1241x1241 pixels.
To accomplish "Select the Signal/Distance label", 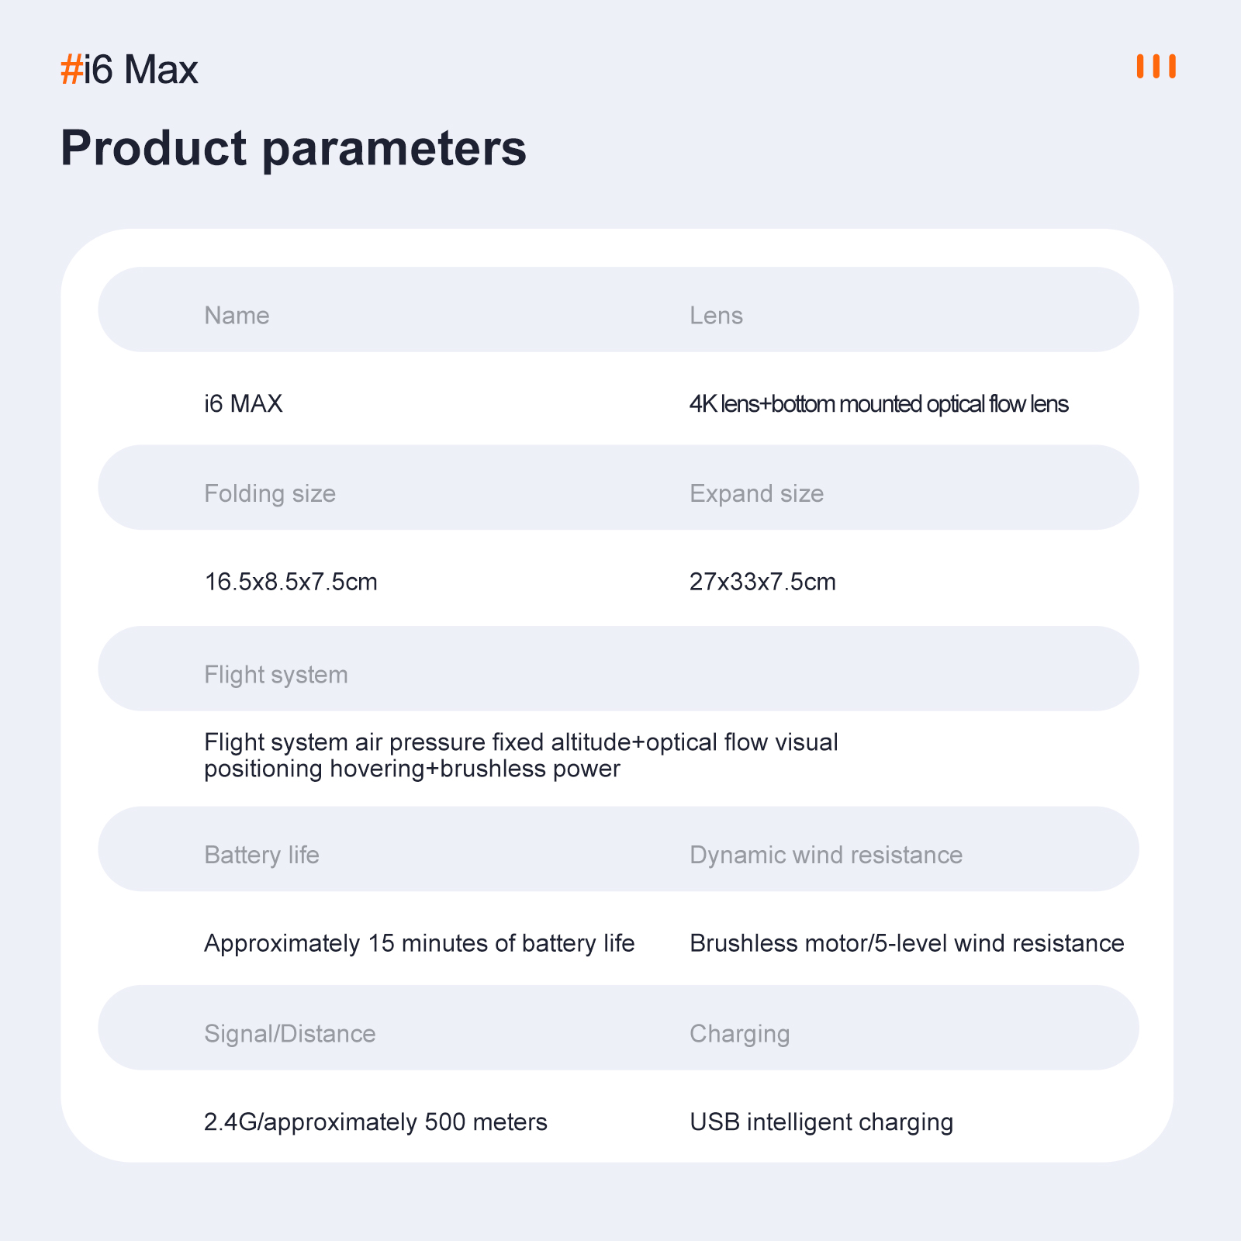I will pos(289,1034).
